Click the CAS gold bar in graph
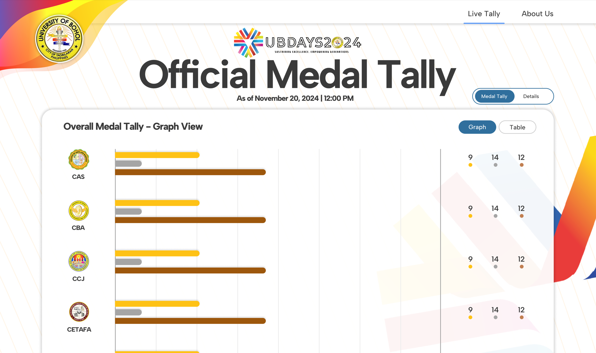The height and width of the screenshot is (353, 596). pyautogui.click(x=157, y=155)
